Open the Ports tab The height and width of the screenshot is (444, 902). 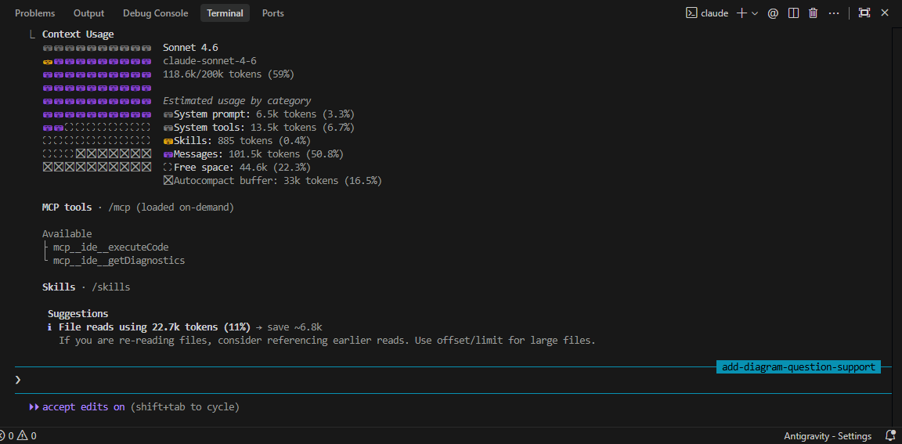coord(272,13)
